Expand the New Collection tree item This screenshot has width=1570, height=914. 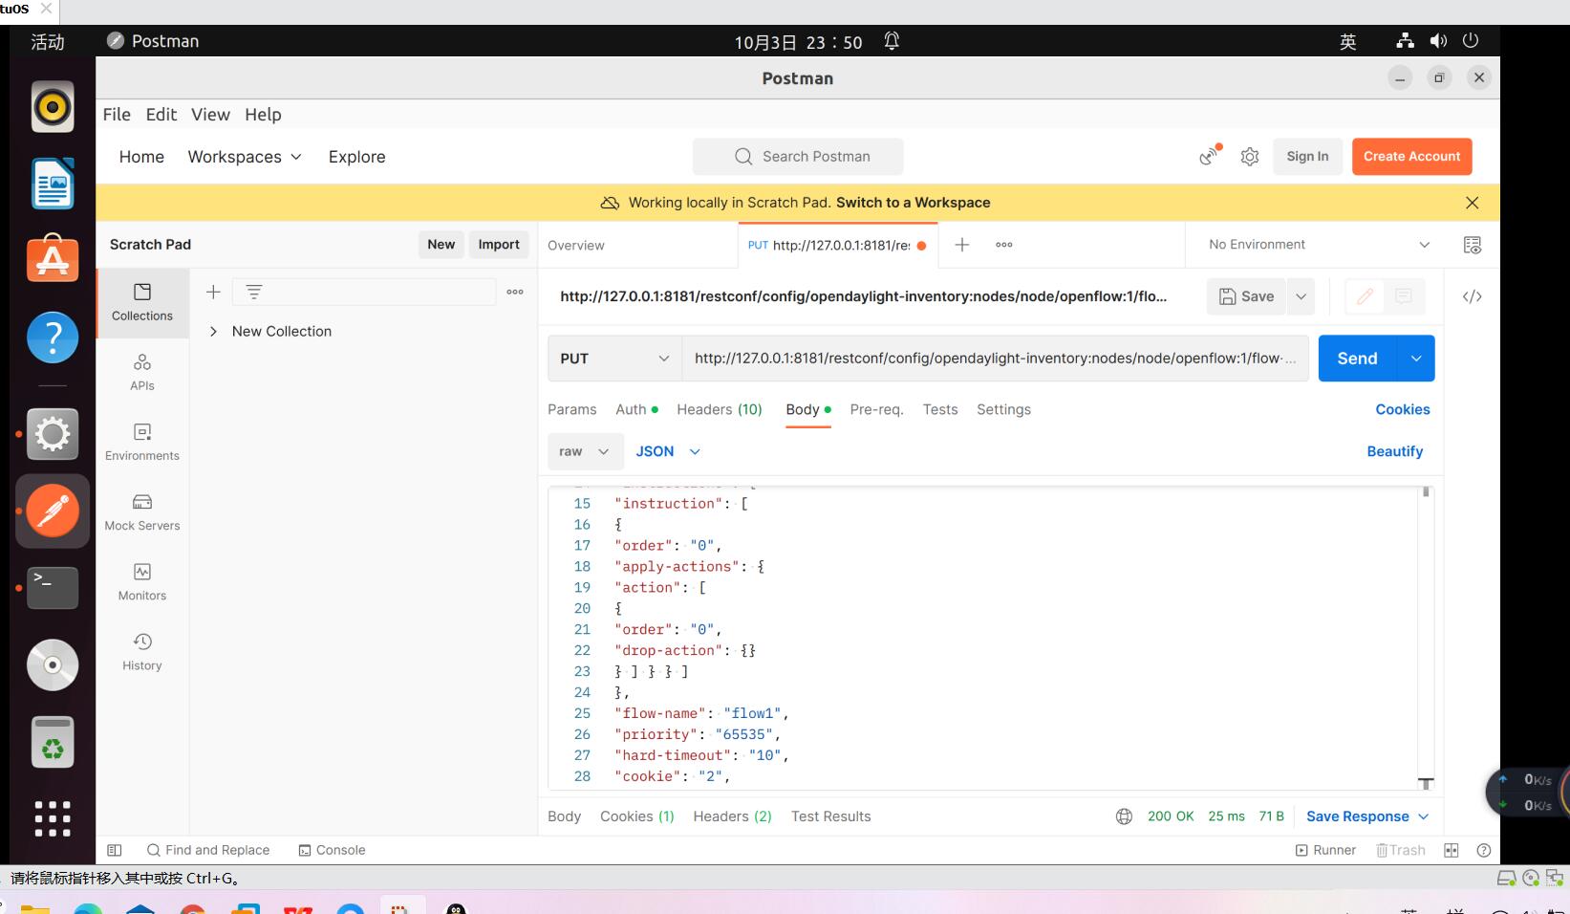[x=213, y=332]
